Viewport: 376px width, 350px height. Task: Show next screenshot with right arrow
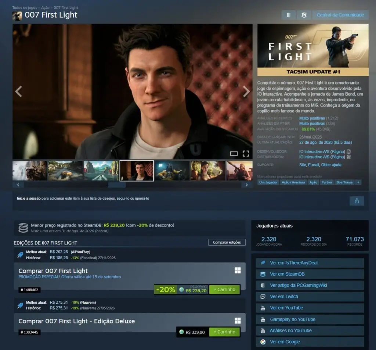246,92
